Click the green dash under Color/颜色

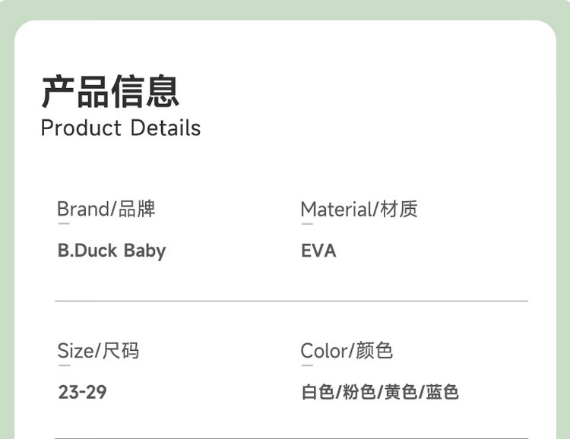pyautogui.click(x=307, y=365)
